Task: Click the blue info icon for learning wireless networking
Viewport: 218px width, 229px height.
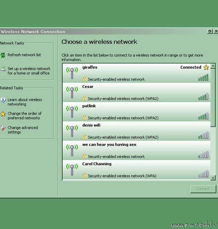Action: (3, 100)
